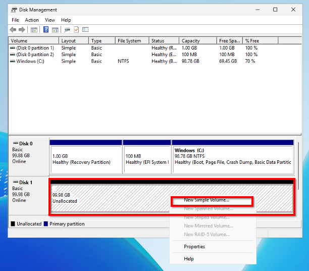Click the Connect/Rescan disk toolbar icon
The image size is (309, 271).
tap(67, 30)
